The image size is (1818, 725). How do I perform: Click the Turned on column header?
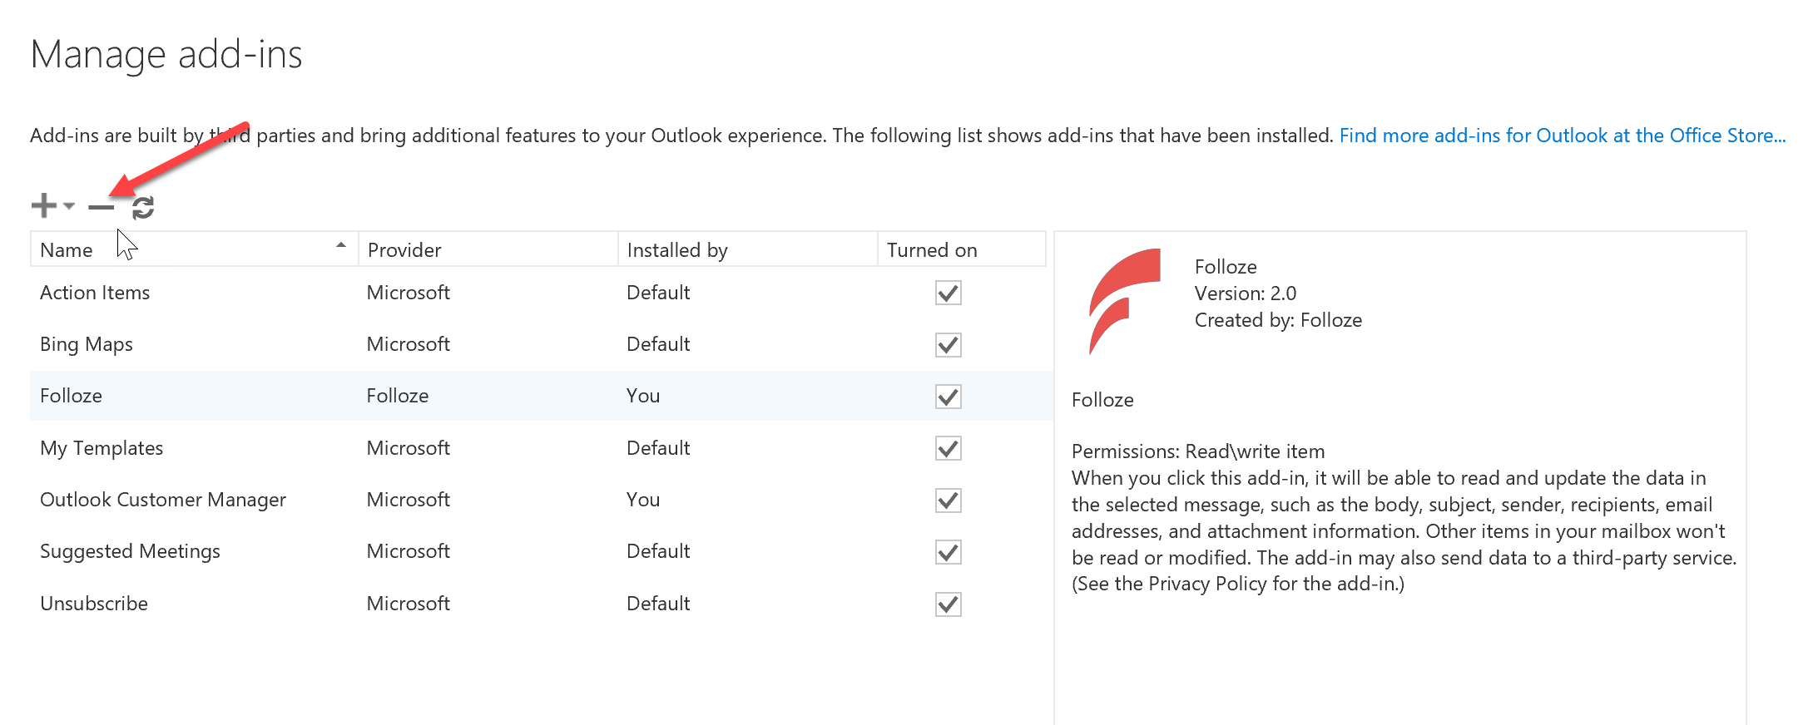tap(961, 249)
